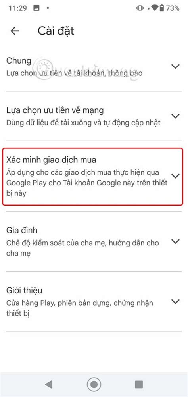
Task: Tap Lựa chọn ưu tiên về mạng title
Action: point(55,111)
